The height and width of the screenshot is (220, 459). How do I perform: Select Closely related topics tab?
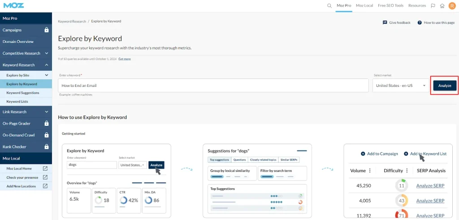(x=263, y=160)
